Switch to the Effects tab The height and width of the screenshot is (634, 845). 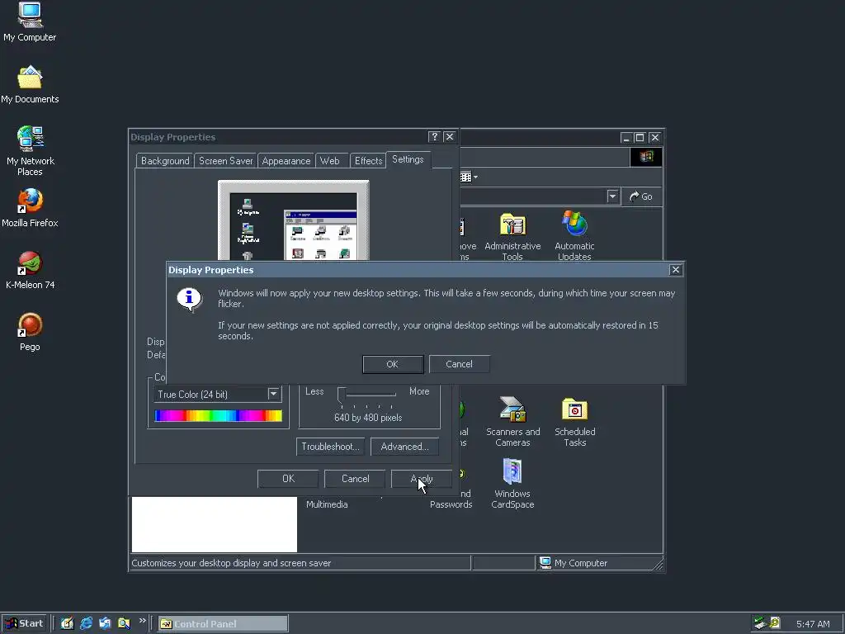369,161
